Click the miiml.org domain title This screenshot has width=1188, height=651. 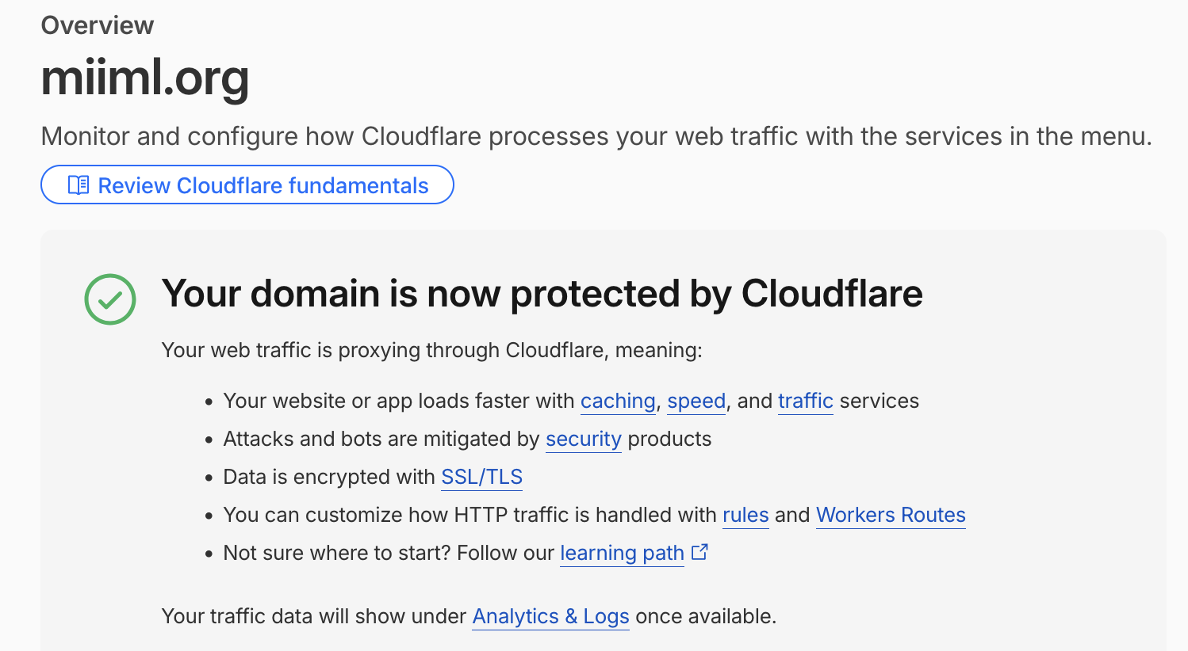click(145, 78)
